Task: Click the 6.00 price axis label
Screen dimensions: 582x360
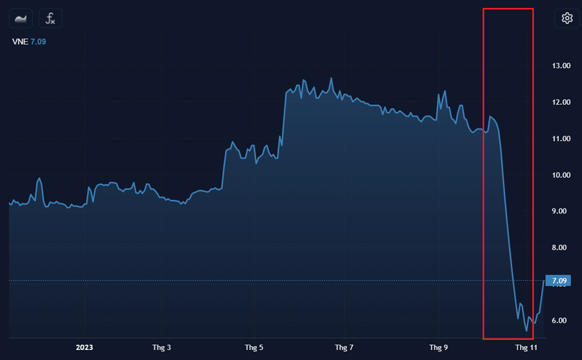Action: pyautogui.click(x=560, y=320)
